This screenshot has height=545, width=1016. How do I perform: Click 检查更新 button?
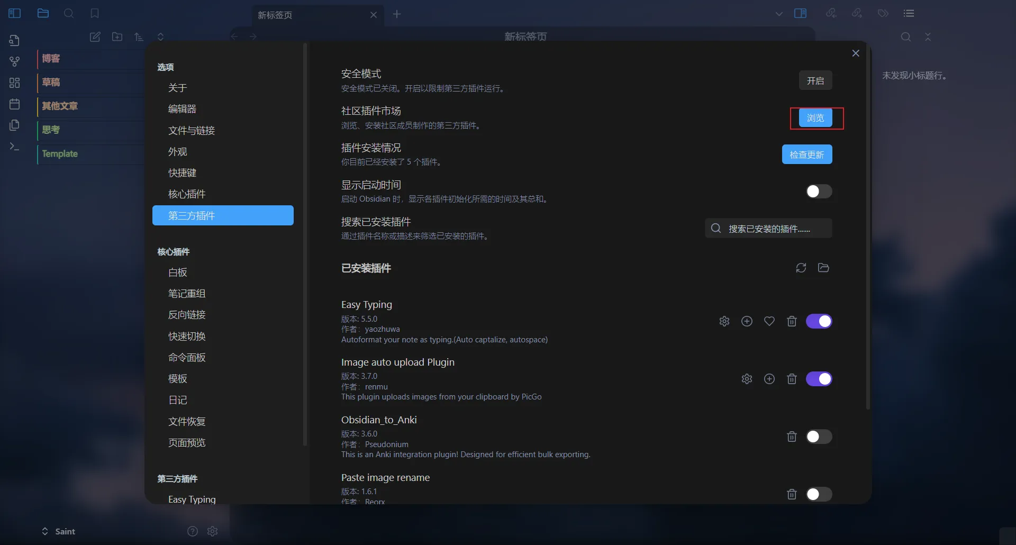pyautogui.click(x=807, y=155)
